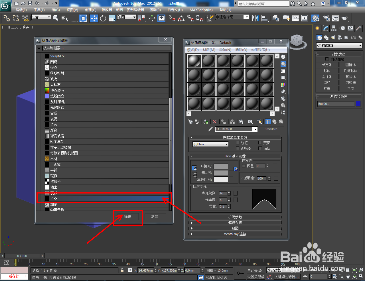
Task: Click the 长方体 box button
Action: (327, 65)
